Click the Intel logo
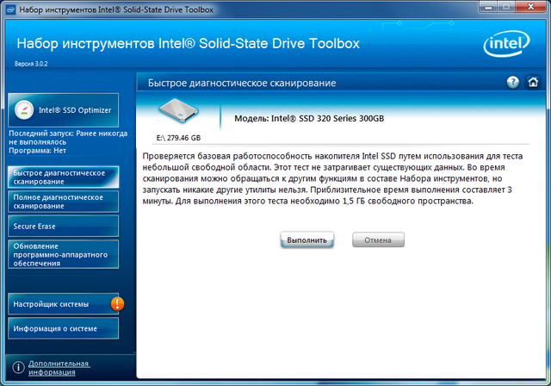The height and width of the screenshot is (386, 551). point(506,44)
